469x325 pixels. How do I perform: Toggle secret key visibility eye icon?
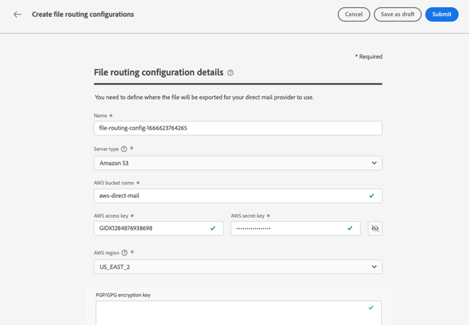pyautogui.click(x=375, y=229)
